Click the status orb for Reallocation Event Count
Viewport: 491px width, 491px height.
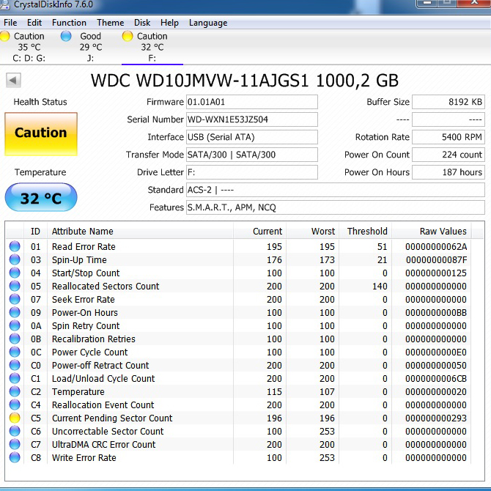point(15,405)
